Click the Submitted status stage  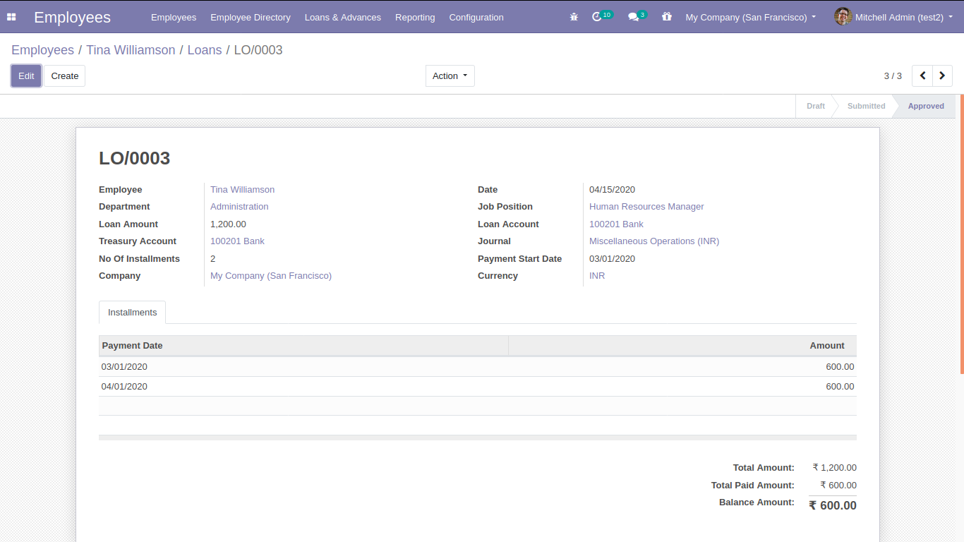coord(866,106)
